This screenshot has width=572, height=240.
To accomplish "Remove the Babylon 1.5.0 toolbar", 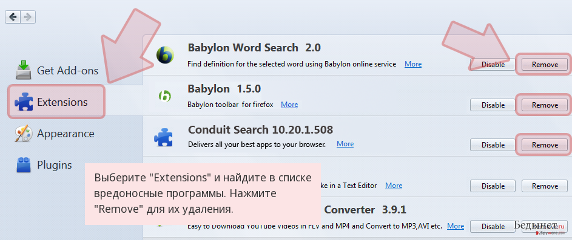I will 545,105.
